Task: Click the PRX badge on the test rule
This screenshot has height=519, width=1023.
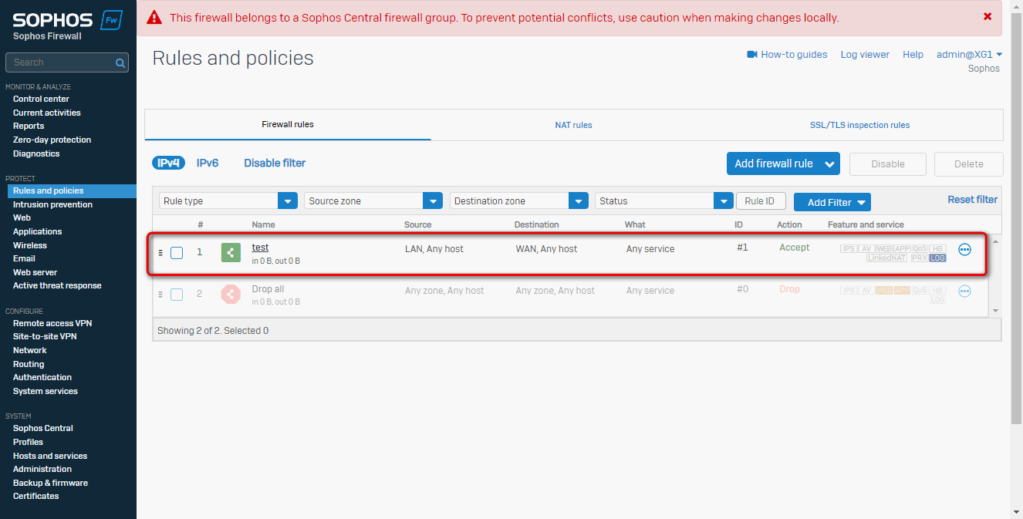Action: coord(918,258)
